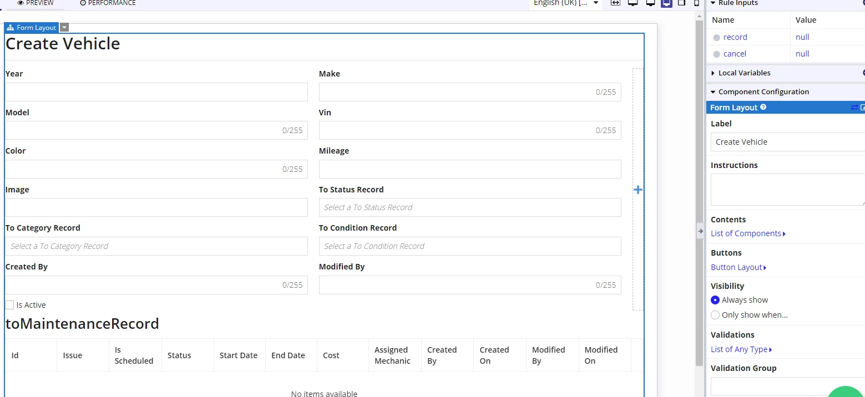This screenshot has width=865, height=397.
Task: Click the Start Date column header
Action: coord(239,355)
